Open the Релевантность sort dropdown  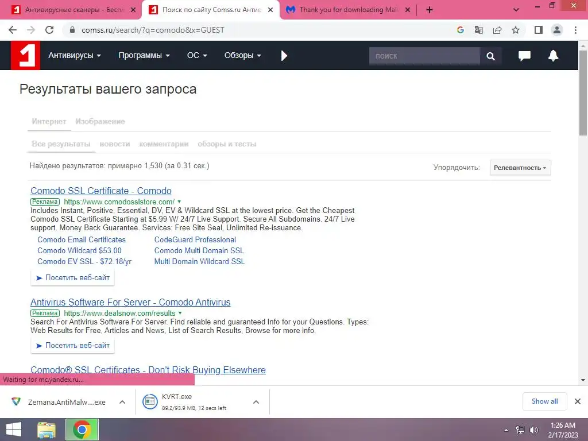pyautogui.click(x=520, y=168)
